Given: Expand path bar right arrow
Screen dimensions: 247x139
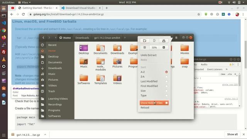Looking at the screenshot, I should 125,38.
